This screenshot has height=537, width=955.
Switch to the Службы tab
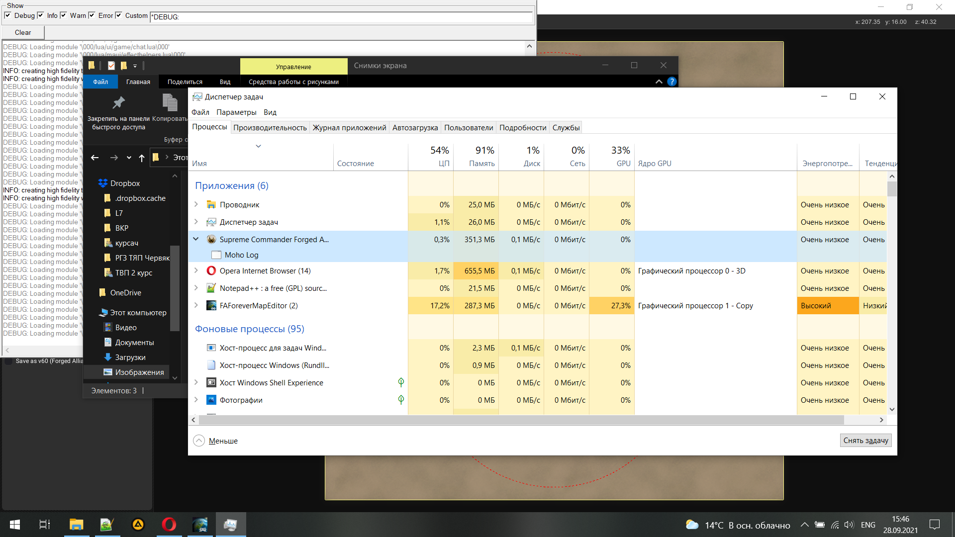click(566, 127)
